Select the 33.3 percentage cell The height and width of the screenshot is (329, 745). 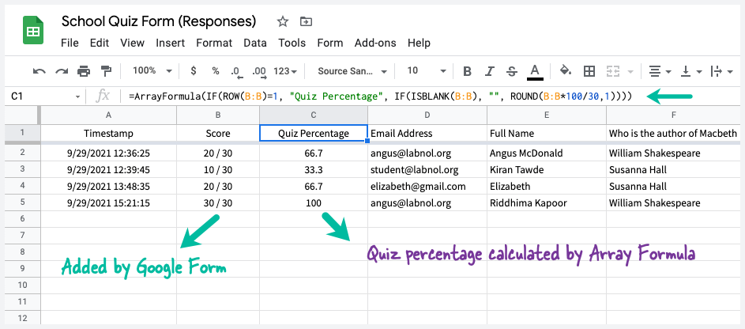[314, 169]
